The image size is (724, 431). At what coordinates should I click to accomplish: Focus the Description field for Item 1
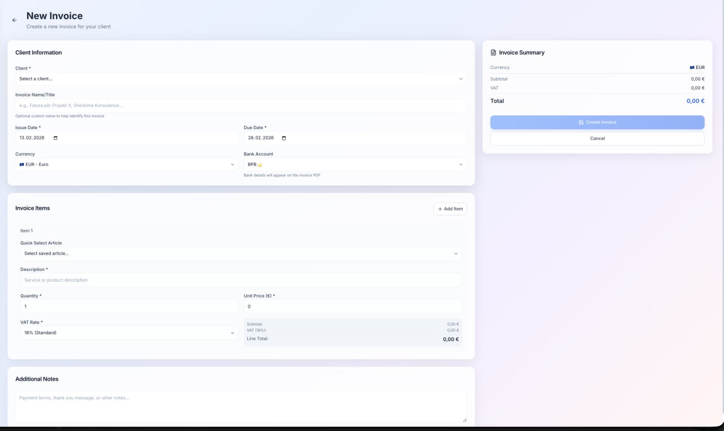click(242, 279)
